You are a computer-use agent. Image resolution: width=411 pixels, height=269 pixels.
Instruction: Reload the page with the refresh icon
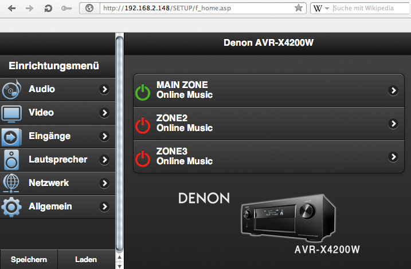[48, 9]
